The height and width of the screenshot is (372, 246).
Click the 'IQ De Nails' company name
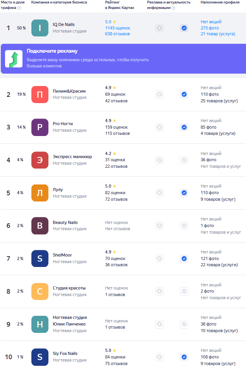[64, 24]
